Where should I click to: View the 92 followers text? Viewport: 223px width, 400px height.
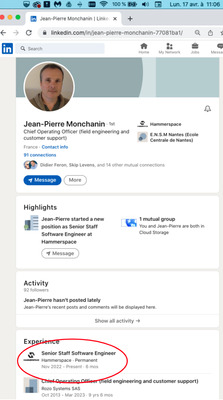pyautogui.click(x=36, y=290)
